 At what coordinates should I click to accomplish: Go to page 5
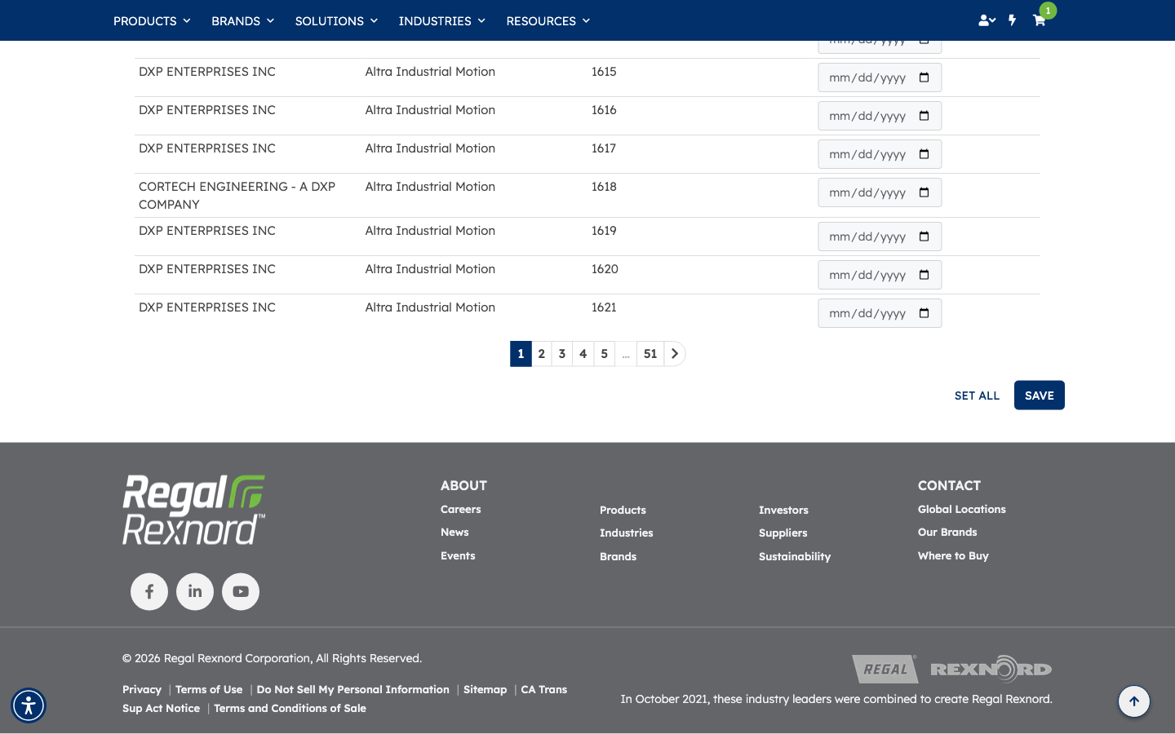click(605, 354)
